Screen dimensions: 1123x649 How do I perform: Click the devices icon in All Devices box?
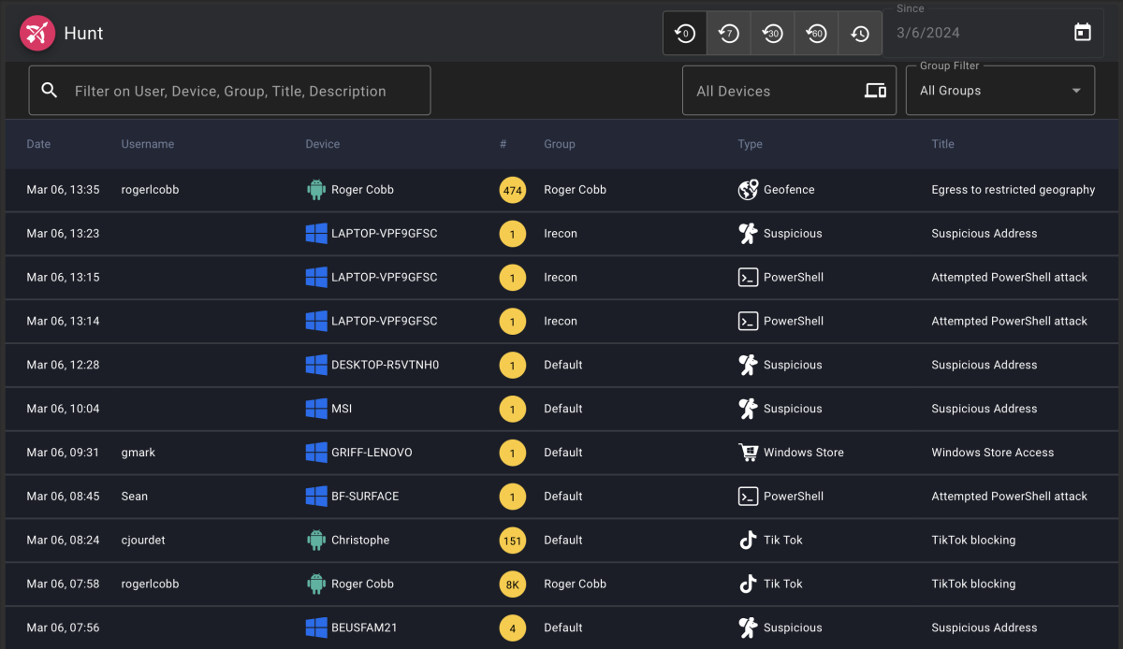click(875, 91)
